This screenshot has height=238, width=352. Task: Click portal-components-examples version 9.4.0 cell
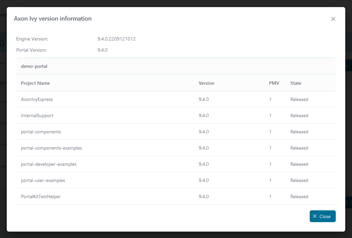[x=204, y=148]
